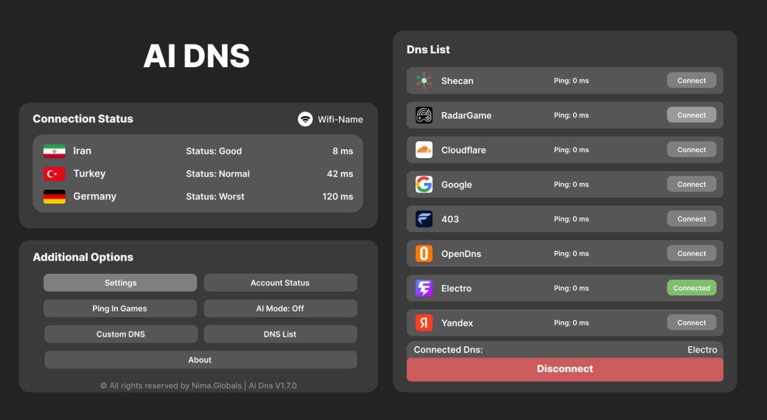The width and height of the screenshot is (767, 420).
Task: Connect to Yandex DNS
Action: [x=691, y=323]
